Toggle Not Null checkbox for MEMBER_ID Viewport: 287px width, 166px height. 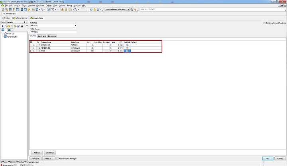tap(127, 48)
